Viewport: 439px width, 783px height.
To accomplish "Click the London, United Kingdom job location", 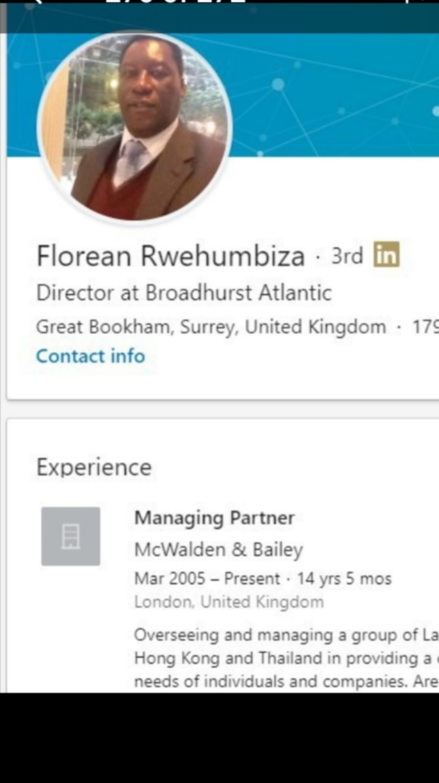I will click(x=228, y=602).
